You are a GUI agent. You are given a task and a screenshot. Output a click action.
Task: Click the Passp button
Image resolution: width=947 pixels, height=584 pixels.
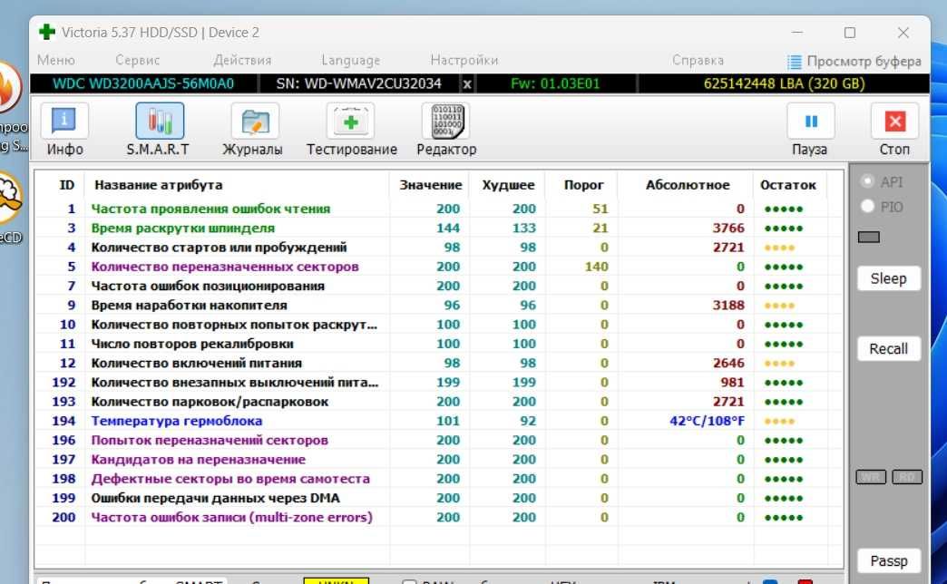pos(888,561)
